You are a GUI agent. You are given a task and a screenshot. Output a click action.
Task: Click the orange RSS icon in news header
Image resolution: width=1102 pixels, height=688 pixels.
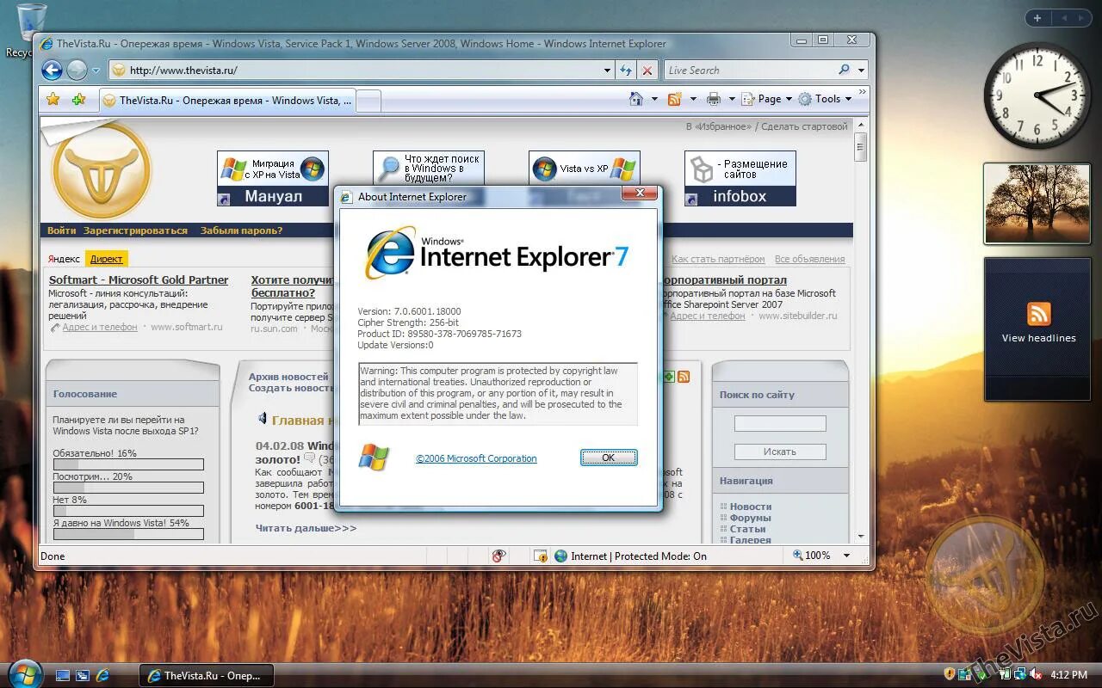point(684,377)
